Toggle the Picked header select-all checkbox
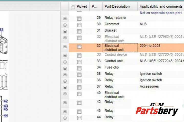The image size is (184, 122). (x=73, y=7)
